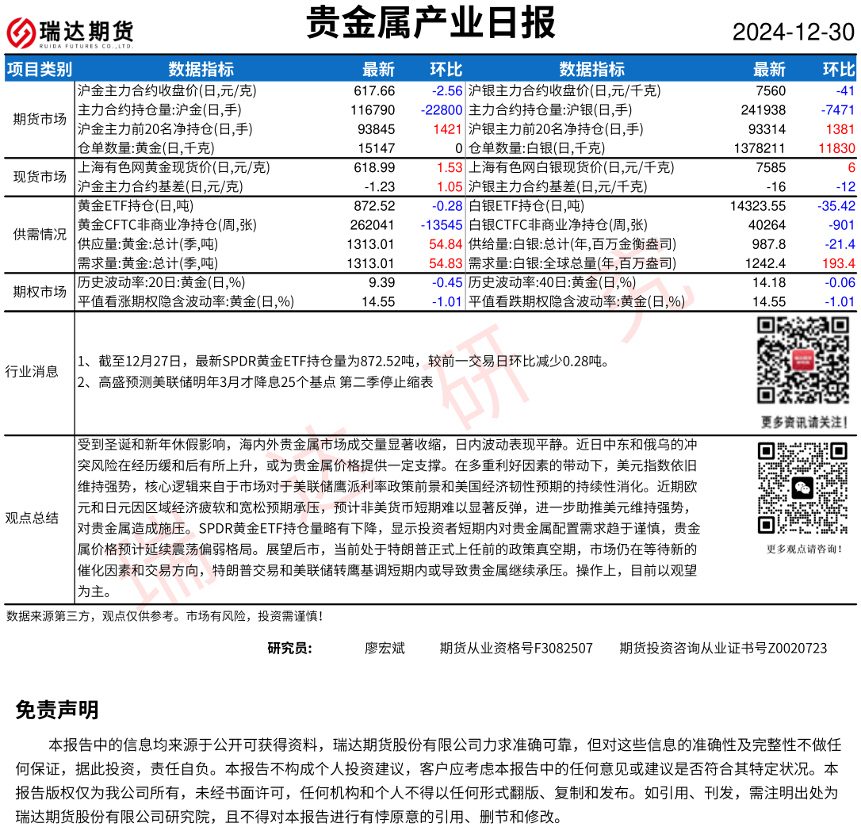Click the silver CFTC value 40264
The image size is (861, 827).
click(767, 225)
